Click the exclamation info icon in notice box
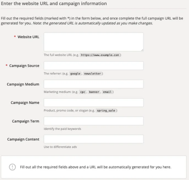This screenshot has width=189, height=180. [12, 167]
